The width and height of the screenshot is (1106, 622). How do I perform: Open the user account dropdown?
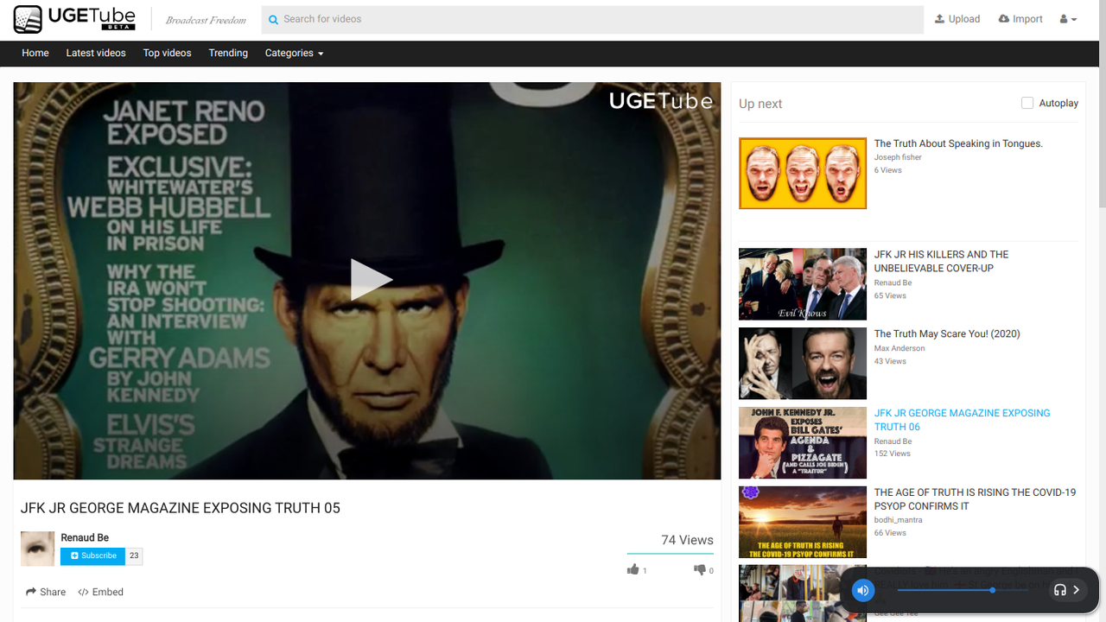1068,19
